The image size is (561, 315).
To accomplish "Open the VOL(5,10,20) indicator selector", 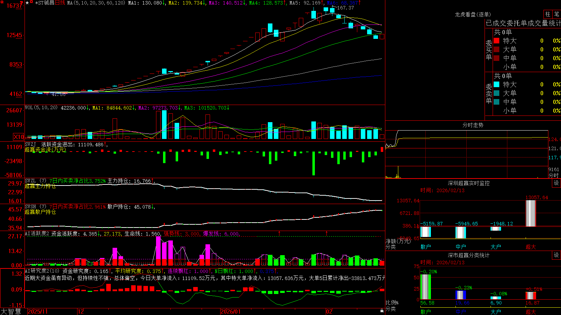I will 41,108.
